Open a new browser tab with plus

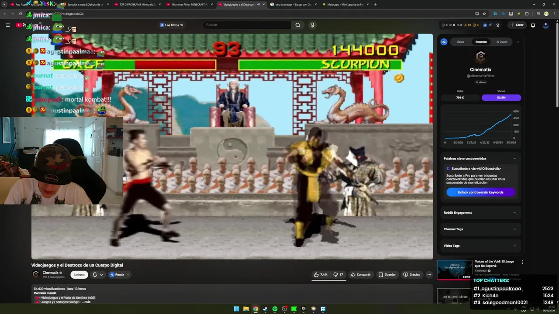pos(376,4)
